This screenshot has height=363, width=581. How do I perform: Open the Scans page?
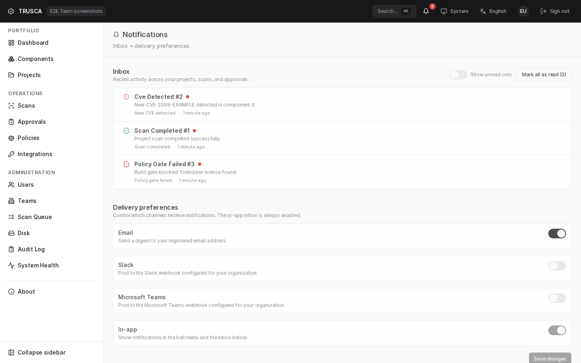click(51, 106)
